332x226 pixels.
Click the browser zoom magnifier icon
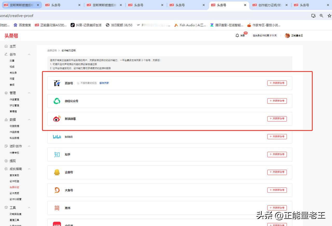[321, 16]
